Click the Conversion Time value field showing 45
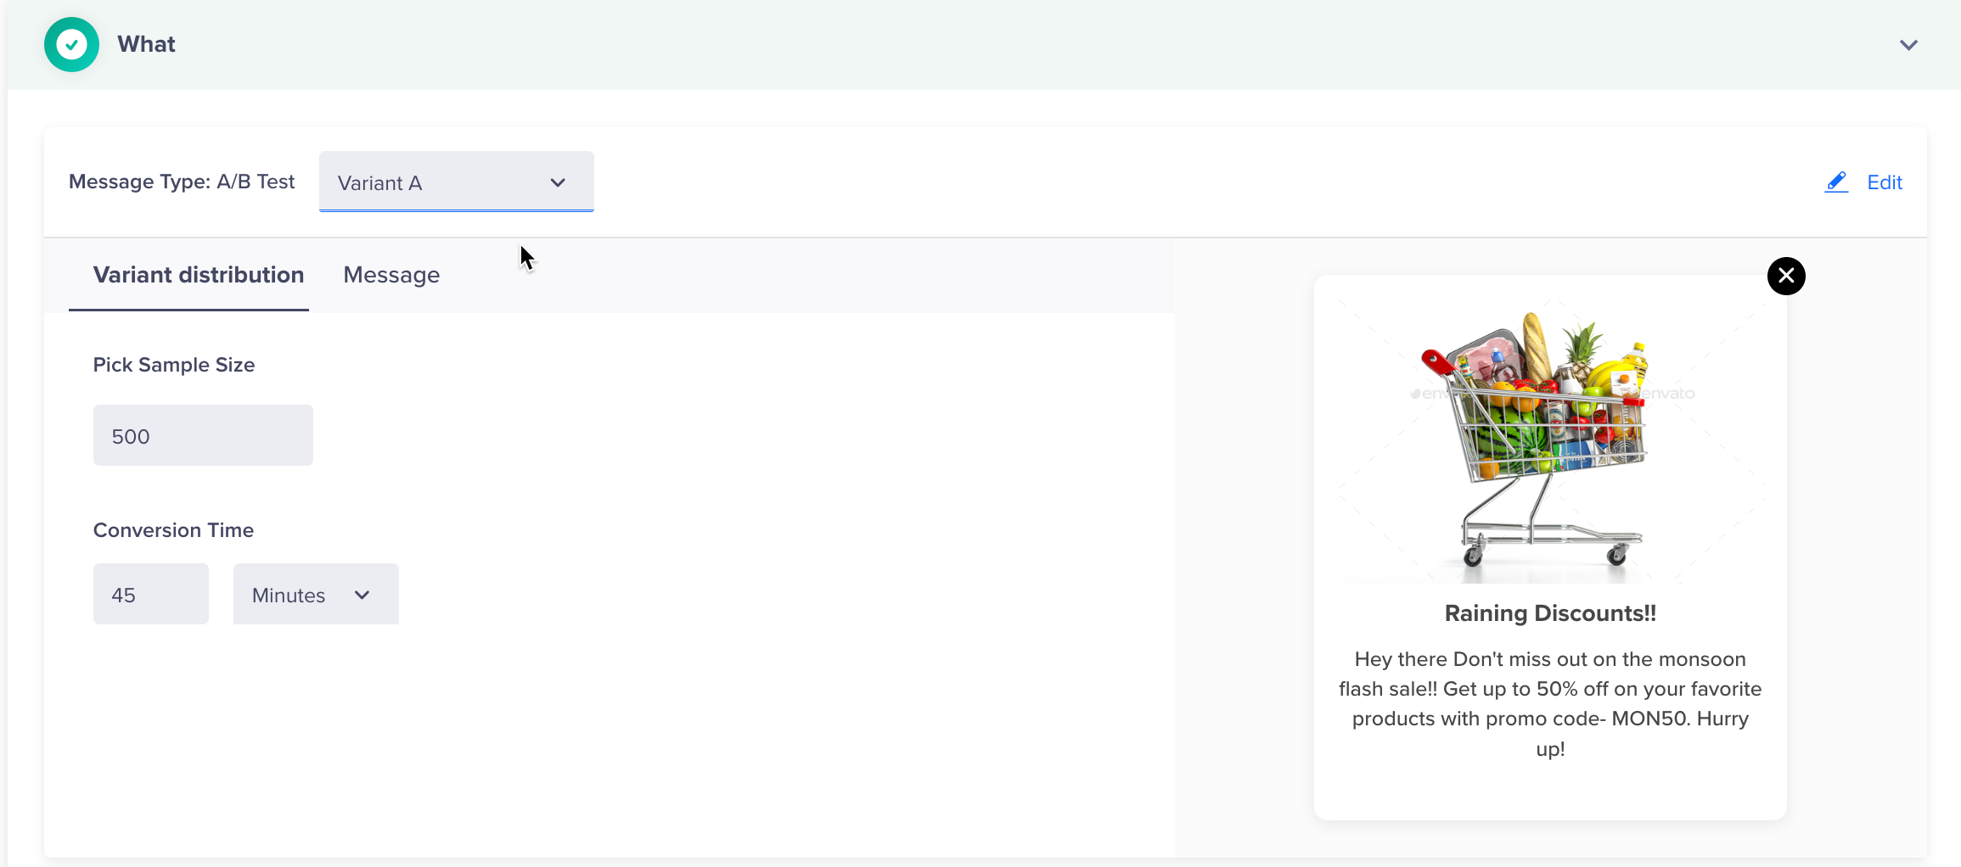The width and height of the screenshot is (1961, 867). [150, 594]
